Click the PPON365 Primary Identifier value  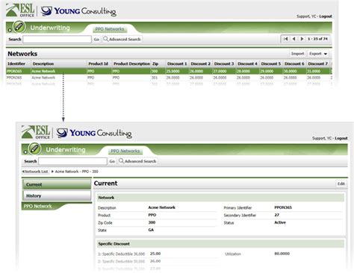[x=283, y=207]
